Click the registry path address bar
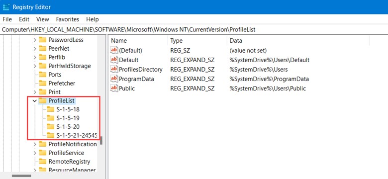 (194, 30)
